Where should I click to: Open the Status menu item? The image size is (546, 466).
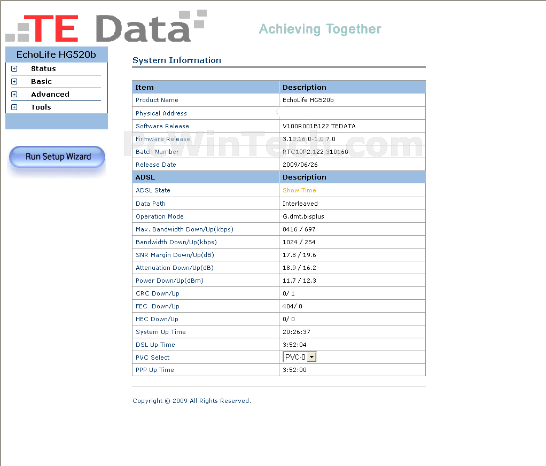pos(43,68)
